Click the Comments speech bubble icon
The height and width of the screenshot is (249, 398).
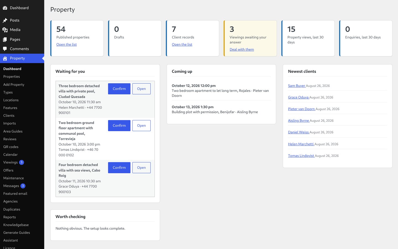pos(5,49)
